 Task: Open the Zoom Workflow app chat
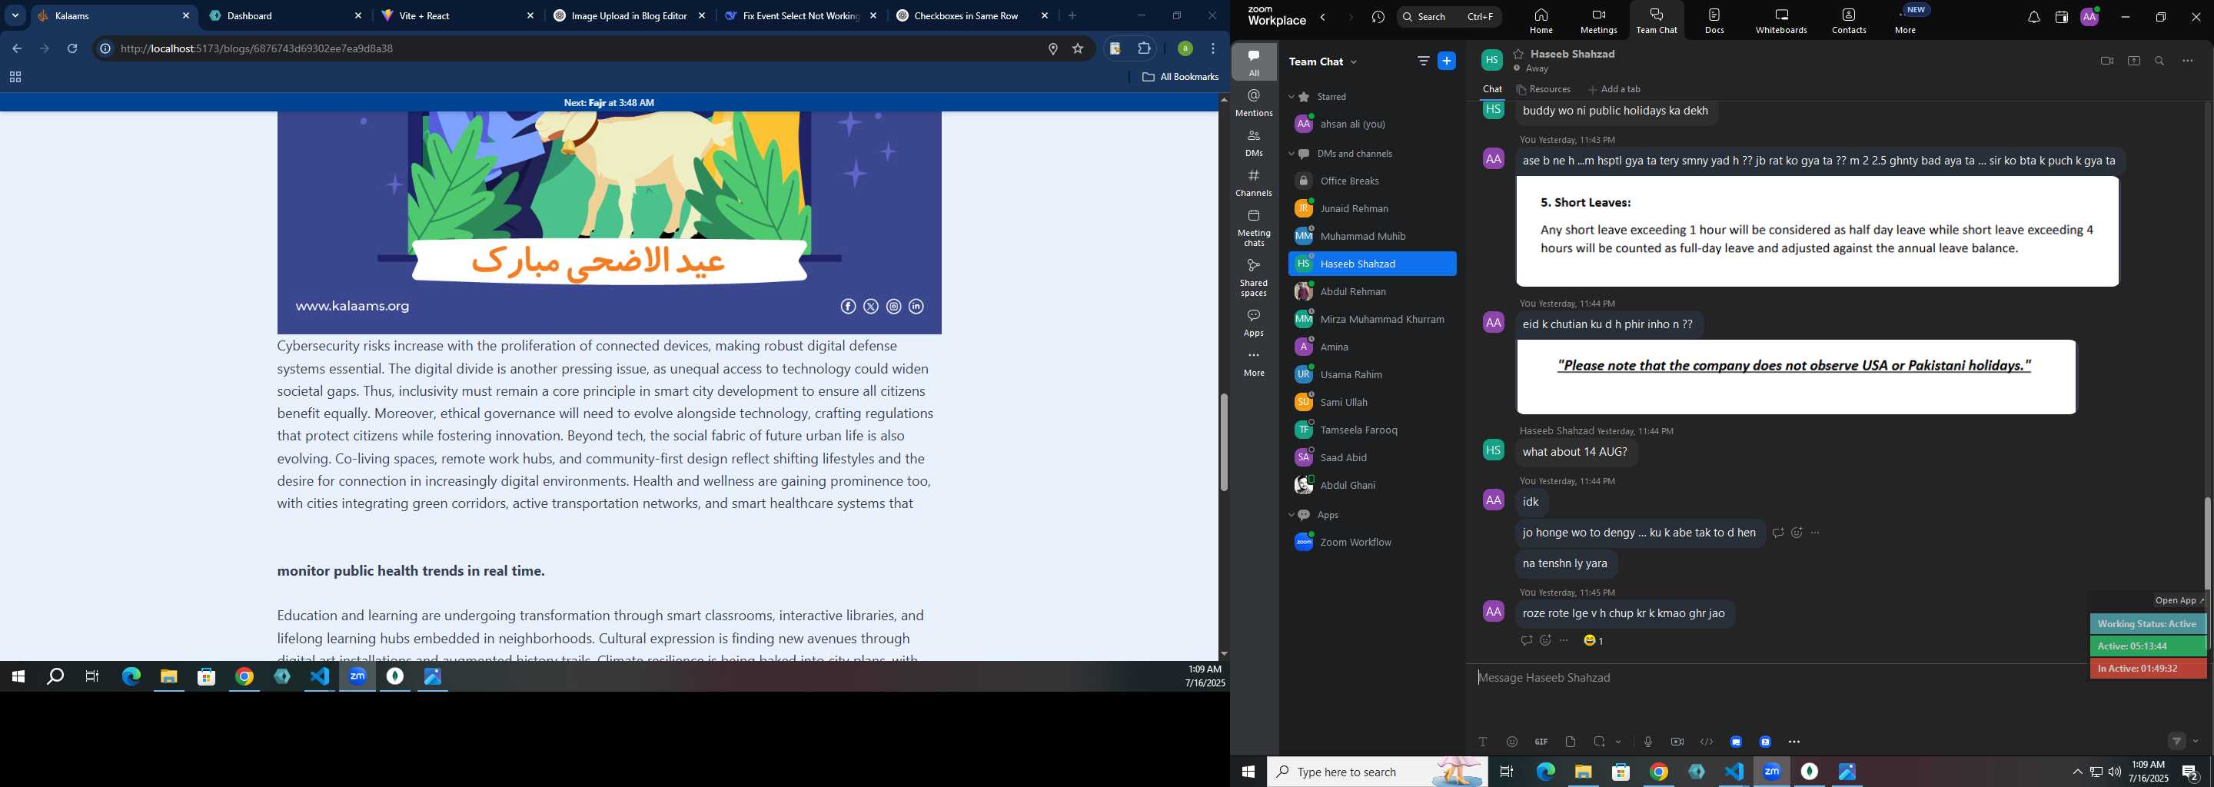(1371, 542)
